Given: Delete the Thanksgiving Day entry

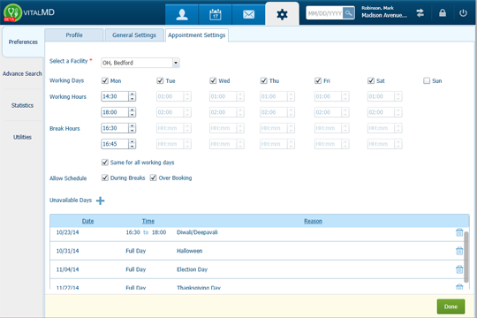Looking at the screenshot, I should pyautogui.click(x=459, y=287).
